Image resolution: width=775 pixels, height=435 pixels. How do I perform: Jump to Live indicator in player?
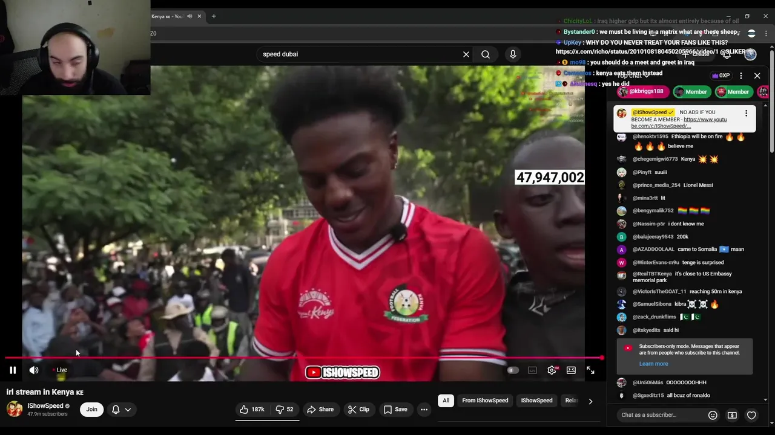pyautogui.click(x=59, y=370)
